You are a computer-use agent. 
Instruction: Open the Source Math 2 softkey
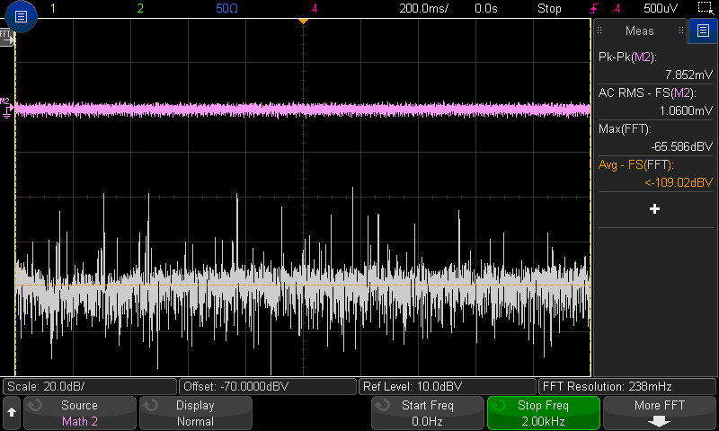coord(80,413)
